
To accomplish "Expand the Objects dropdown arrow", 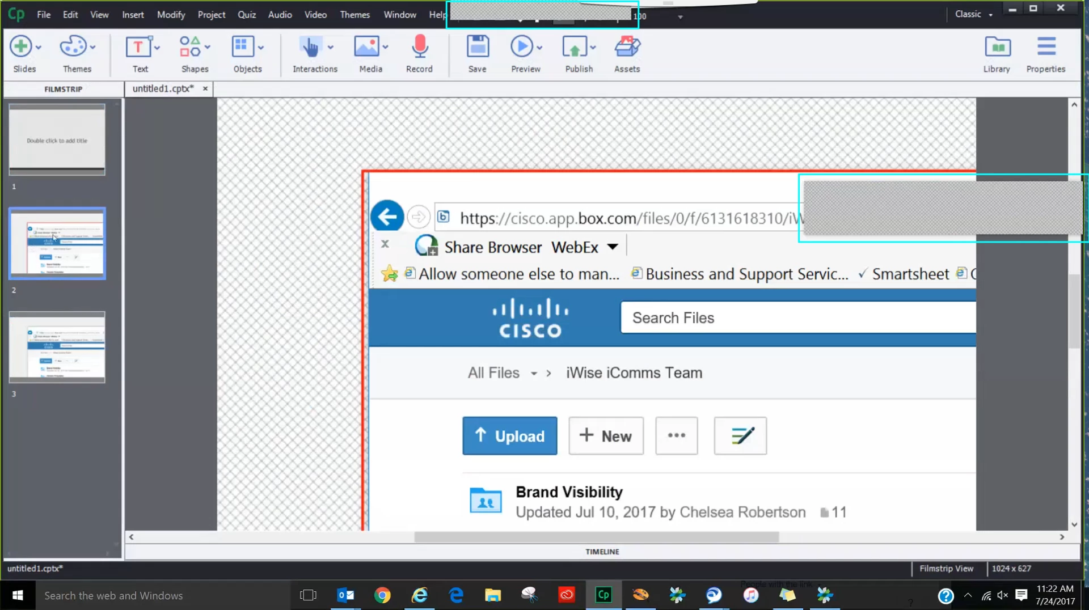I will coord(261,48).
